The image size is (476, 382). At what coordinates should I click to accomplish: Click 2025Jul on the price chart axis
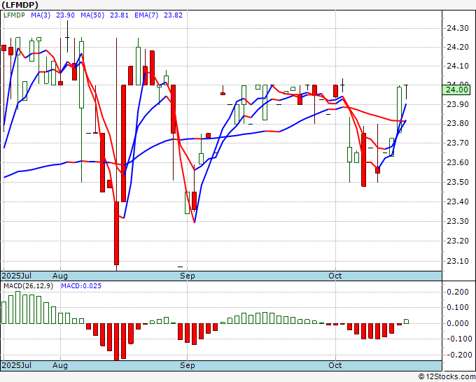(17, 276)
